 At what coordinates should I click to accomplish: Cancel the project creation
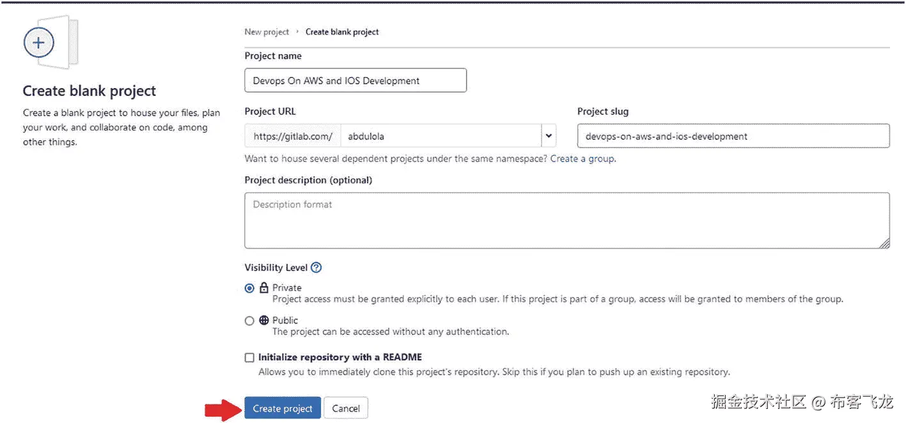coord(346,408)
